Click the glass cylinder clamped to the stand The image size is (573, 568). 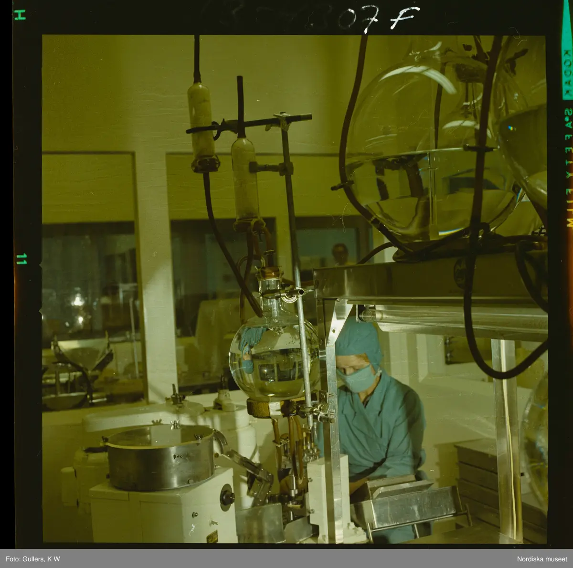244,180
